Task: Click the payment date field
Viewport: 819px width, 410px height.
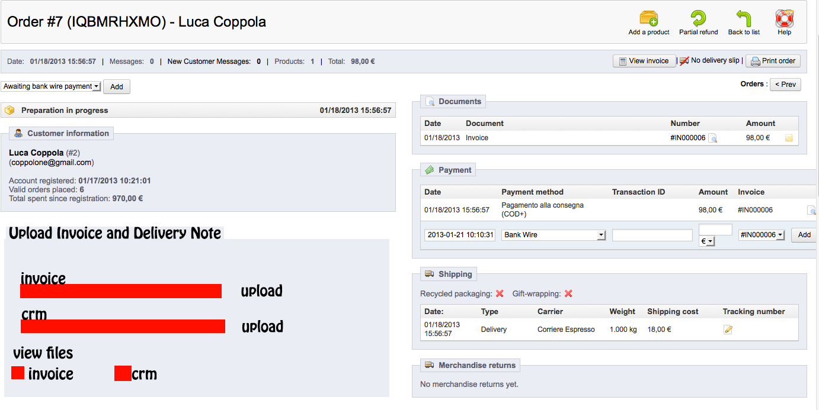Action: coord(460,235)
